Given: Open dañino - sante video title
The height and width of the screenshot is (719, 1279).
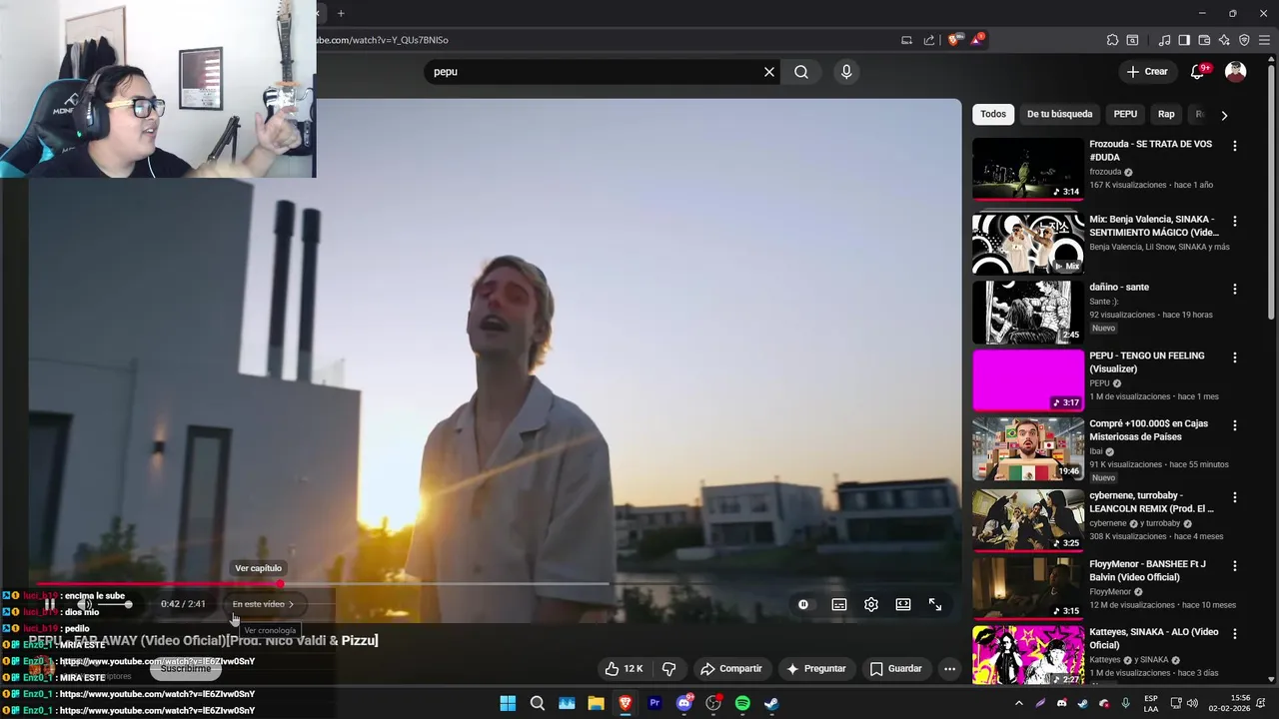Looking at the screenshot, I should pos(1119,288).
